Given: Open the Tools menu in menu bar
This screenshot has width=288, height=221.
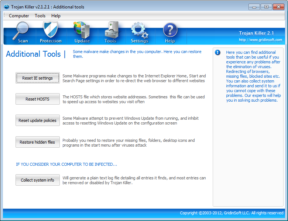Looking at the screenshot, I should pyautogui.click(x=40, y=16).
